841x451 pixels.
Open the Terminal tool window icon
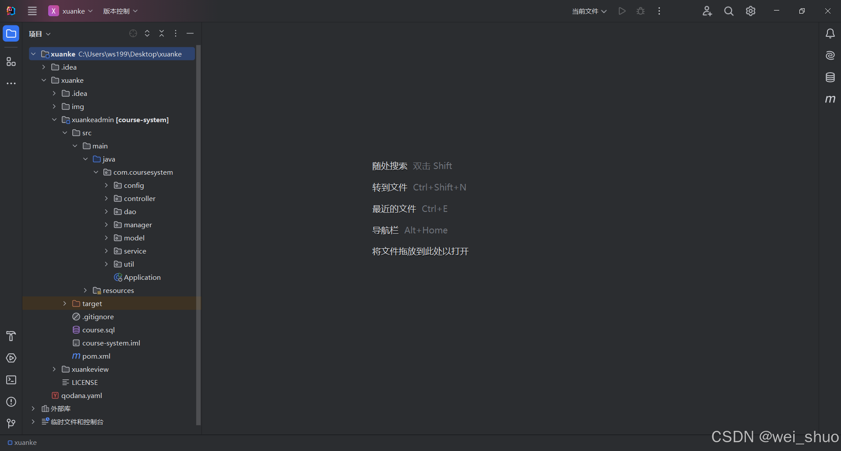pos(11,380)
